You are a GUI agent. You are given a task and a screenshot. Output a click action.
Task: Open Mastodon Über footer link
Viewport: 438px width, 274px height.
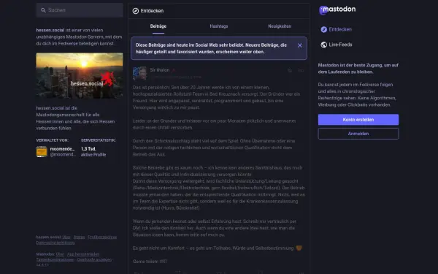point(60,254)
